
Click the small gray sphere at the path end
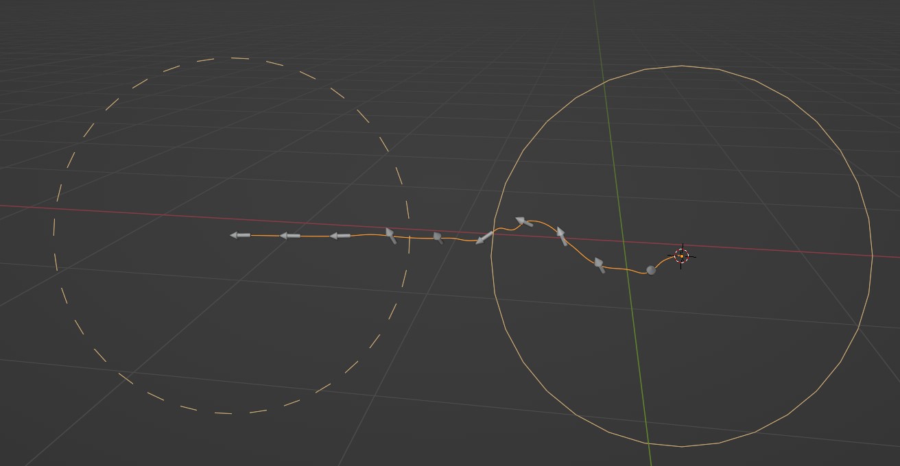click(x=650, y=269)
